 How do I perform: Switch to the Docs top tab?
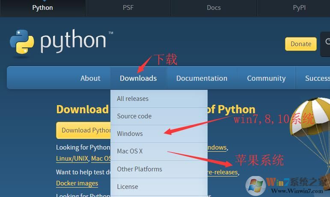coord(214,8)
